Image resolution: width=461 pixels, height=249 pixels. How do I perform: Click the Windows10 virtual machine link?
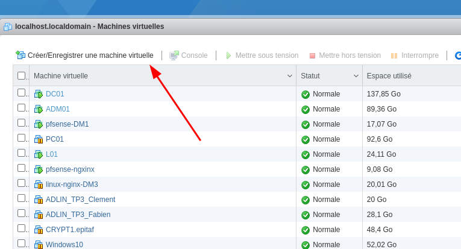pos(64,245)
